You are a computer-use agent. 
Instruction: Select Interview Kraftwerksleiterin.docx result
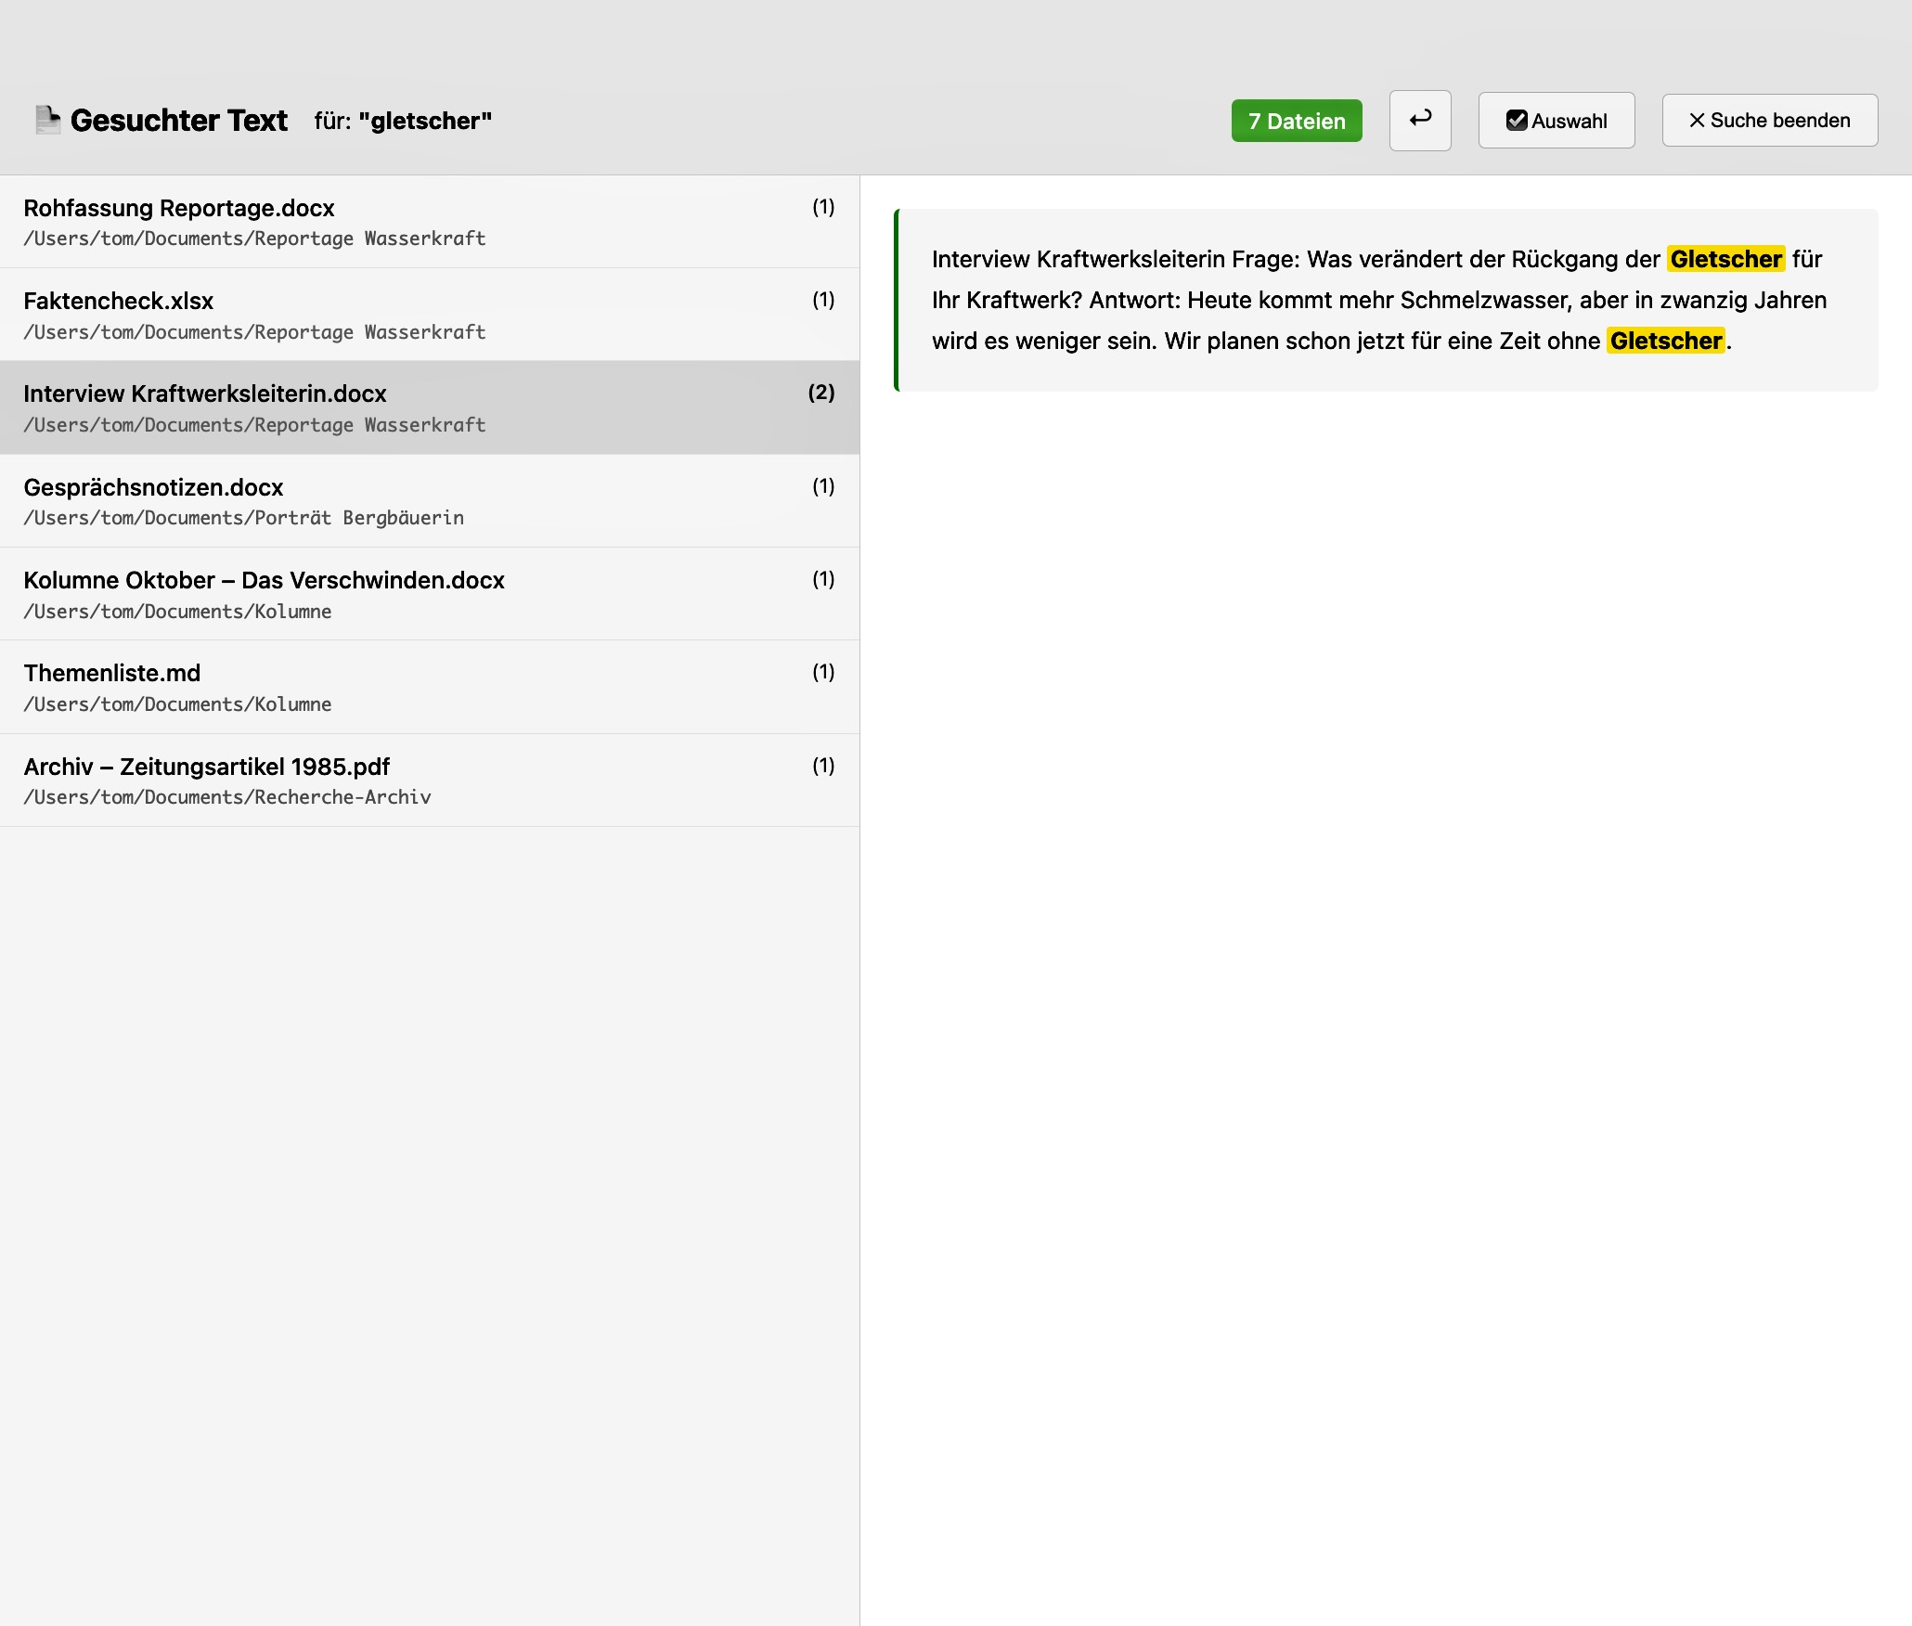pos(430,407)
